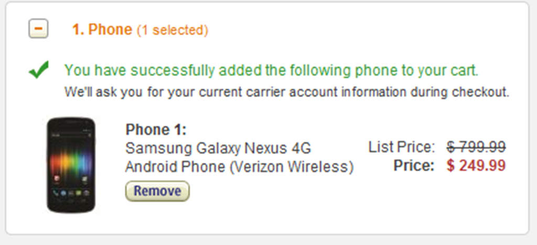Click "Android Phone (Verizon Wireless)" product line
This screenshot has height=245, width=537.
click(x=239, y=167)
